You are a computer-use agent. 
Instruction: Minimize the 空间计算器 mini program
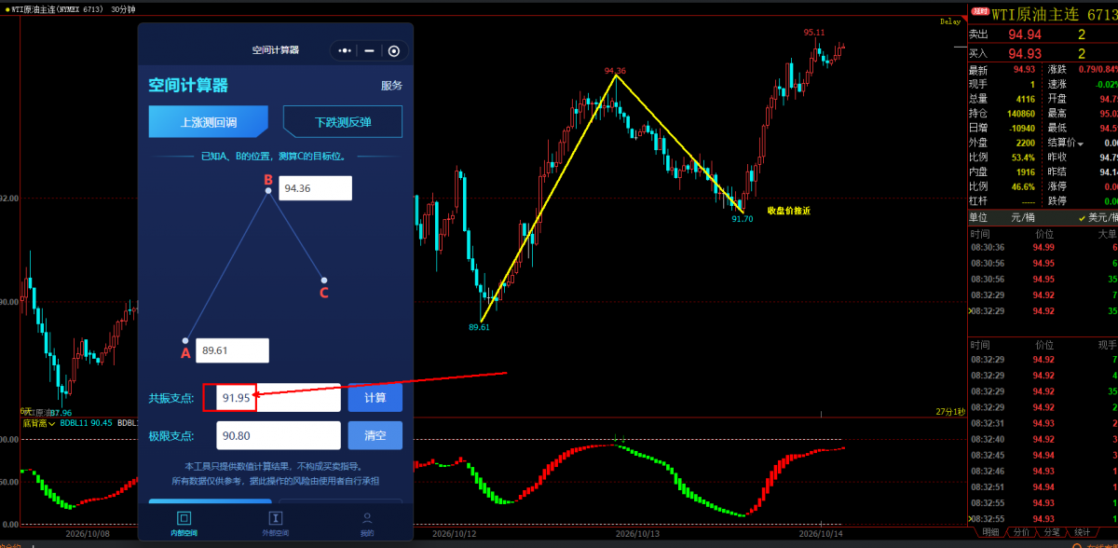click(369, 50)
